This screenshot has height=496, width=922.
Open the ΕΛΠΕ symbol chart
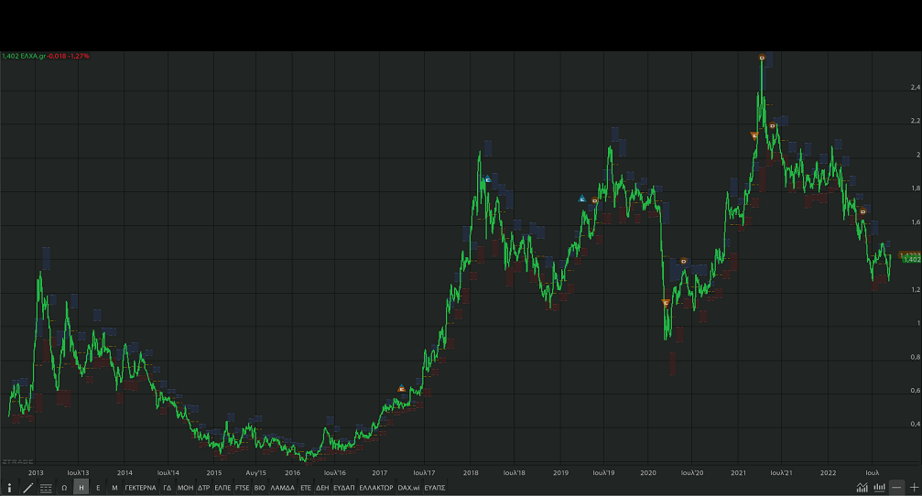[222, 488]
